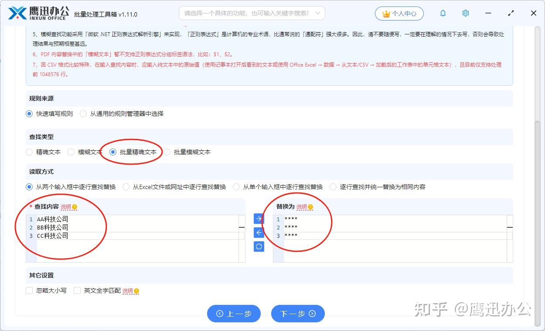Click the help icon beside 替换为 说明

[x=310, y=207]
